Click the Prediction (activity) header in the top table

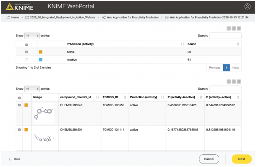click(80, 44)
